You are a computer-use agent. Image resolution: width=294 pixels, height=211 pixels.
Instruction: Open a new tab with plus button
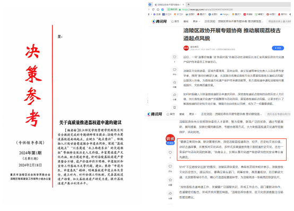(x=188, y=4)
